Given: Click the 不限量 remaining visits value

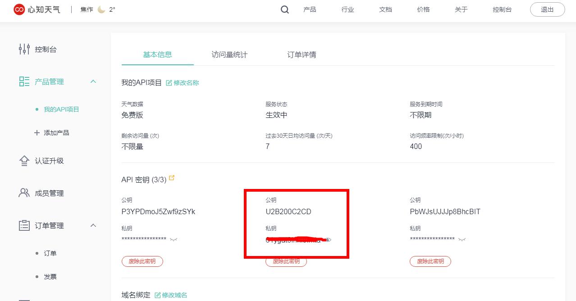Looking at the screenshot, I should click(x=133, y=146).
